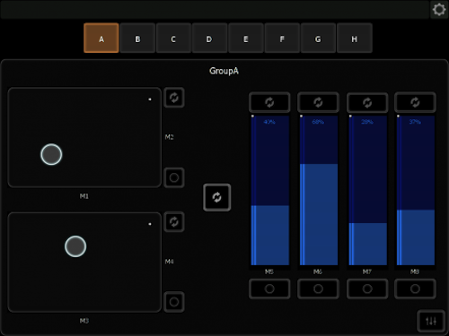The width and height of the screenshot is (449, 336).
Task: Toggle the circle button under M8
Action: pyautogui.click(x=415, y=289)
